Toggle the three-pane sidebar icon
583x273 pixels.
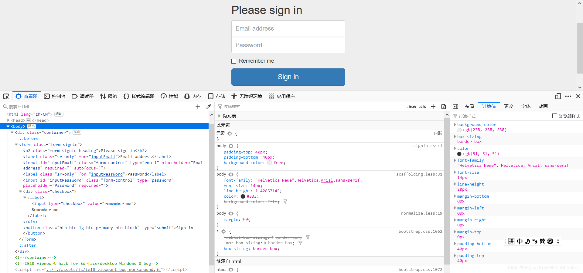[x=455, y=107]
